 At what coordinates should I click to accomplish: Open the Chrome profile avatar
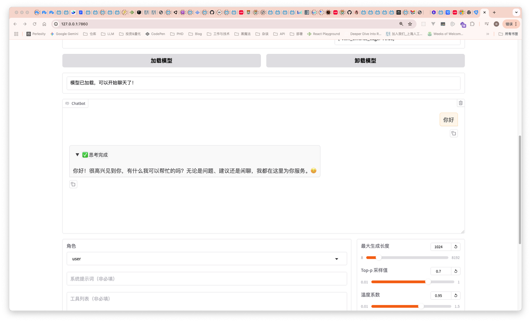tap(496, 24)
